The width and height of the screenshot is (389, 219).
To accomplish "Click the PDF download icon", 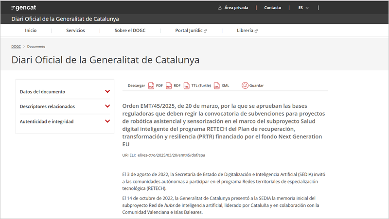I will 152,85.
